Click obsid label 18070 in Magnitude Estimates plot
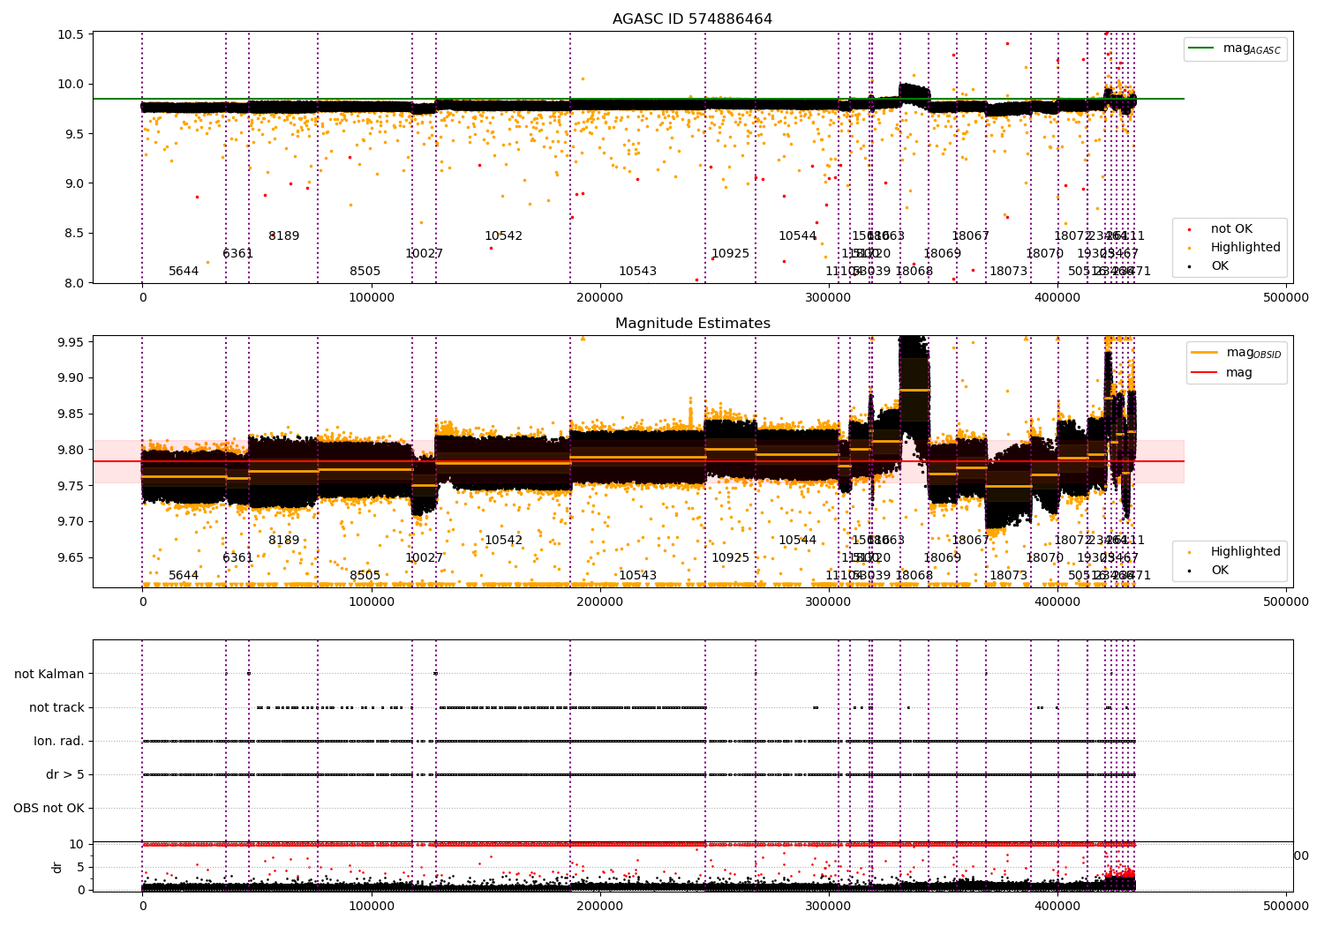This screenshot has width=1324, height=926. [1044, 558]
